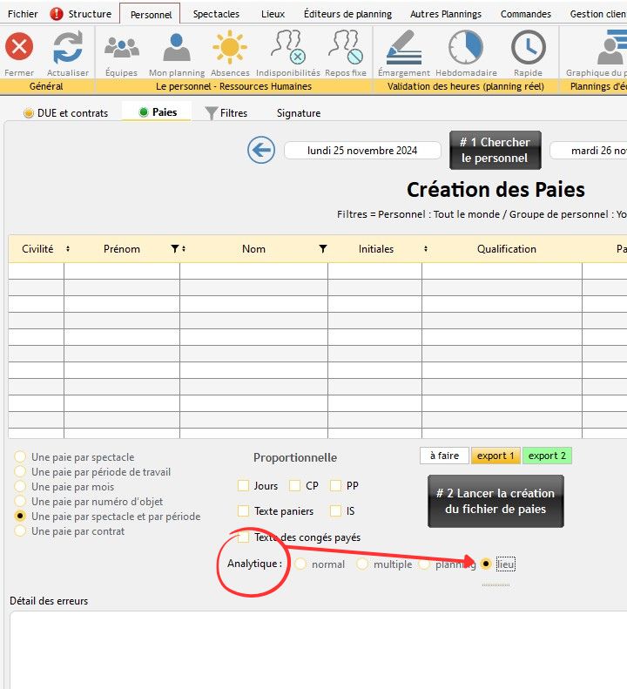Tick the Texte paniers checkbox
The height and width of the screenshot is (689, 627).
point(243,511)
